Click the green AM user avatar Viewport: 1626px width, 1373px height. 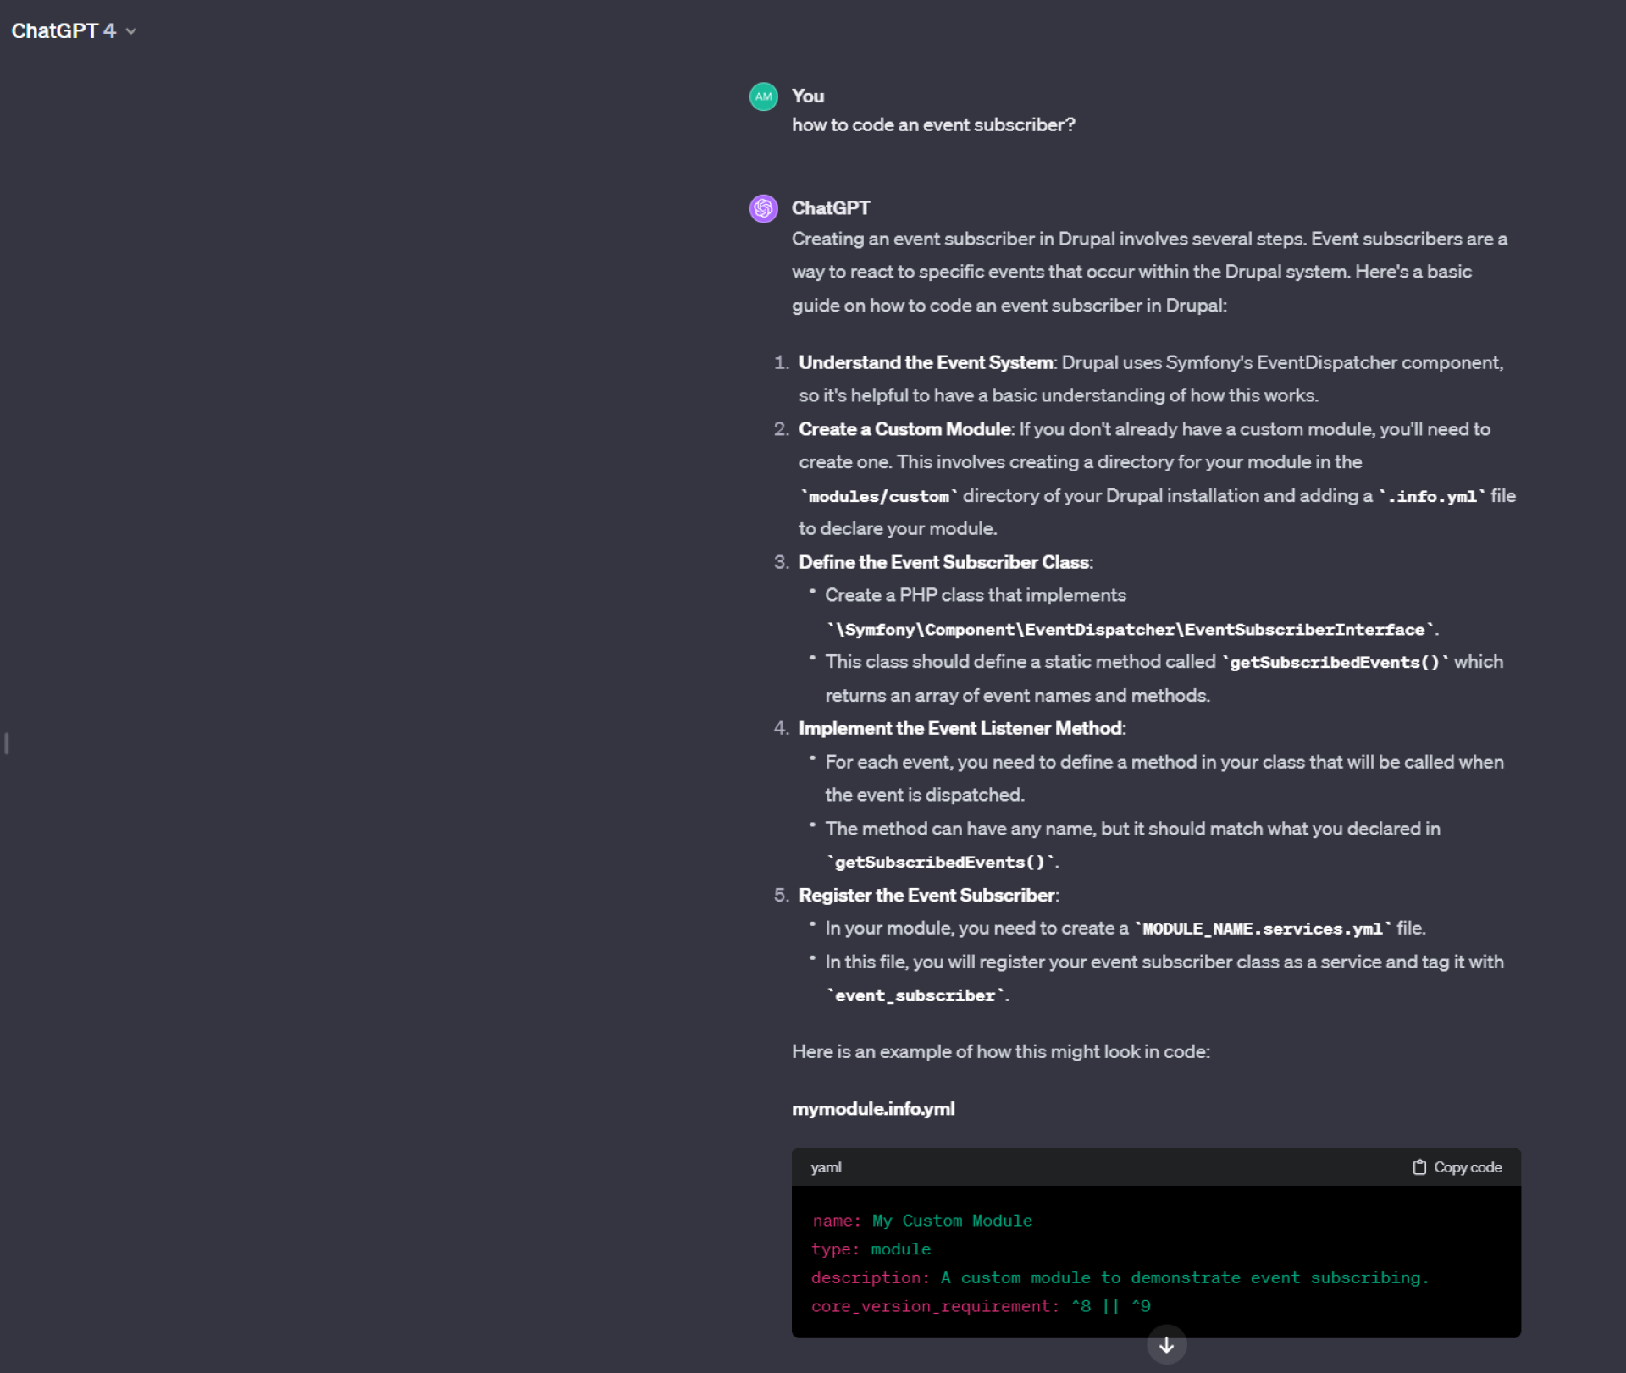point(763,96)
